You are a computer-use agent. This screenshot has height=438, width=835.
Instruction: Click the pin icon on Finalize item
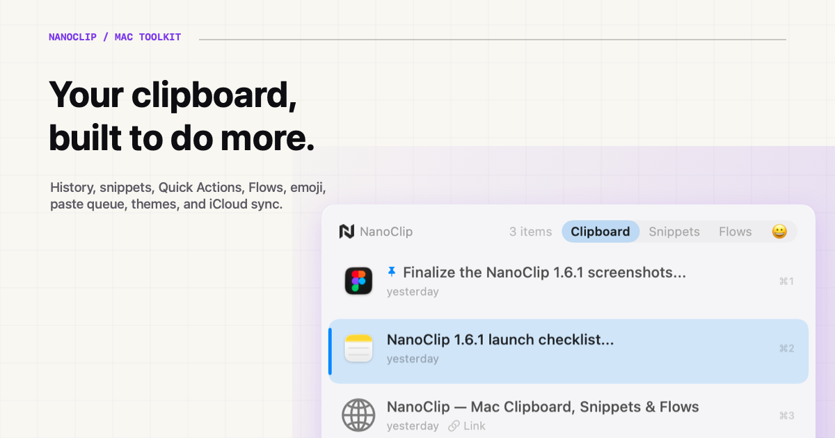click(392, 272)
